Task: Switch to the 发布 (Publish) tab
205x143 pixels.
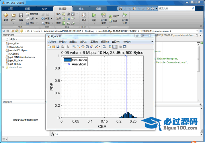Action: [x=81, y=9]
